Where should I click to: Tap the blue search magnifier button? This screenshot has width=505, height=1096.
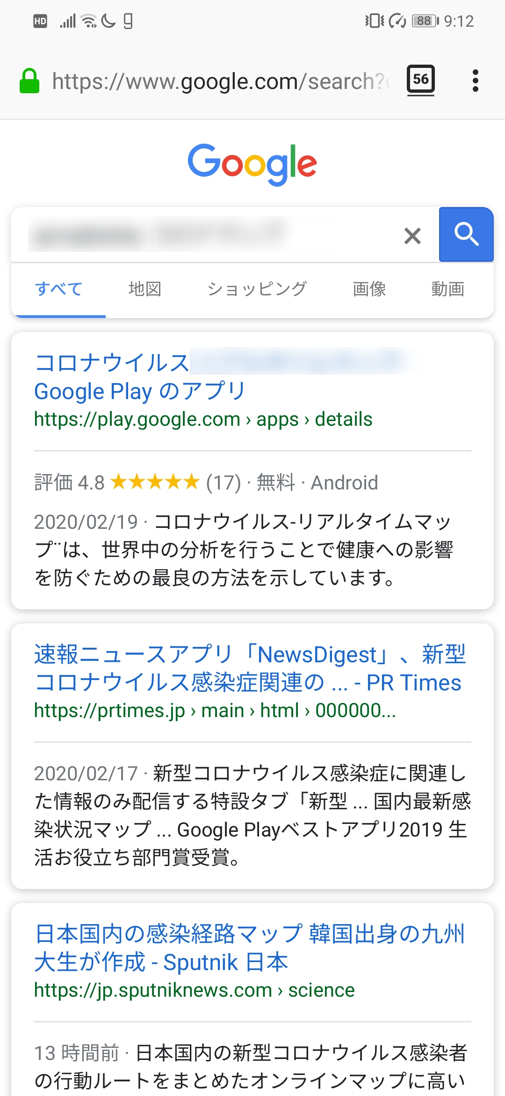pyautogui.click(x=466, y=234)
